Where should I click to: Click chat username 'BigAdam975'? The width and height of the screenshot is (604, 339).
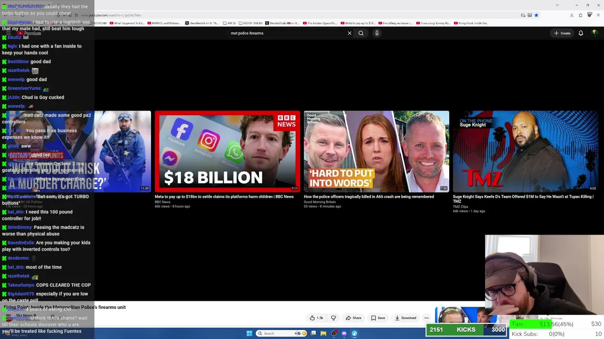point(21,294)
